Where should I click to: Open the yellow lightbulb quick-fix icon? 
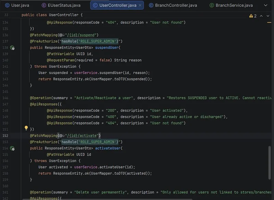pos(26,128)
